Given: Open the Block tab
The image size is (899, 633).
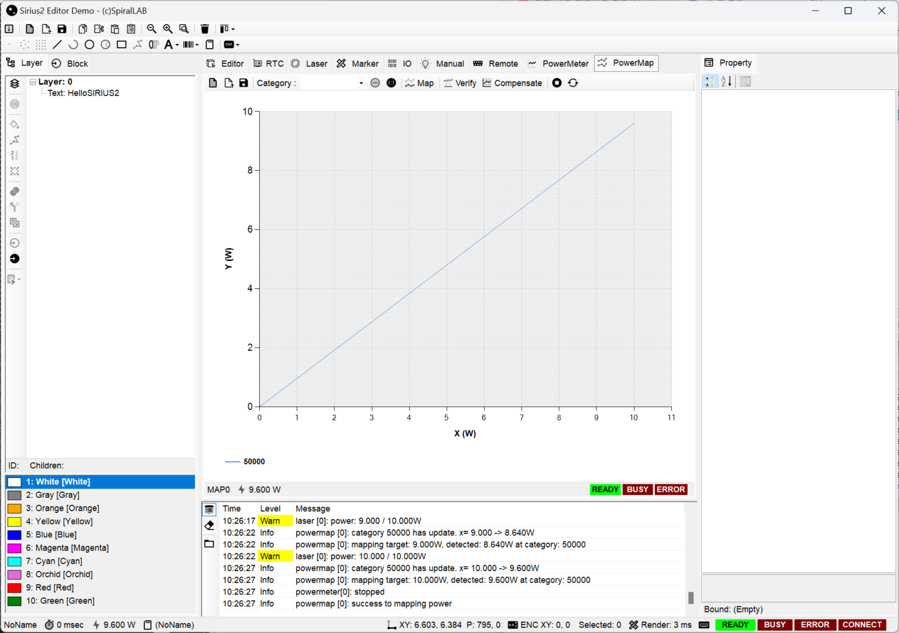Looking at the screenshot, I should click(x=70, y=63).
